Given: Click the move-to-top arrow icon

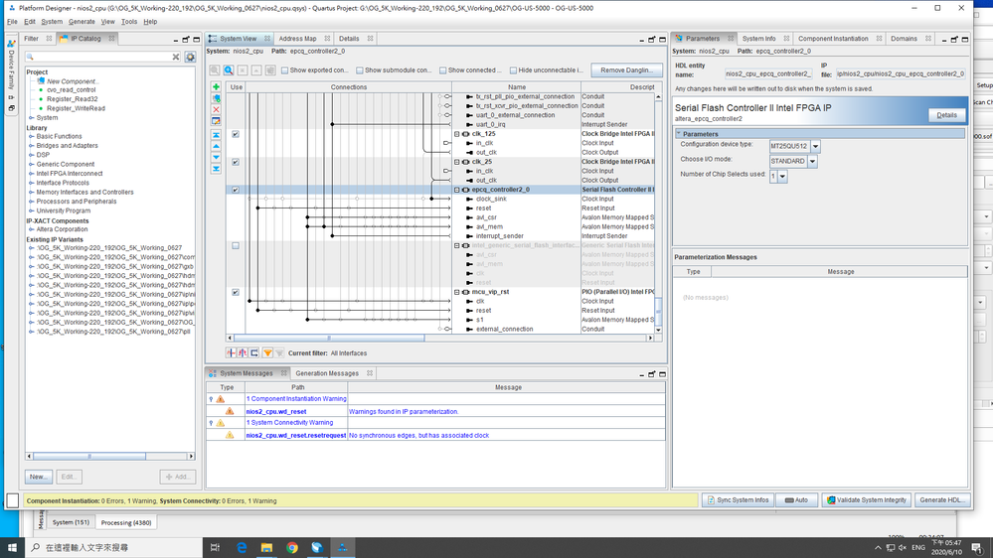Looking at the screenshot, I should 216,135.
